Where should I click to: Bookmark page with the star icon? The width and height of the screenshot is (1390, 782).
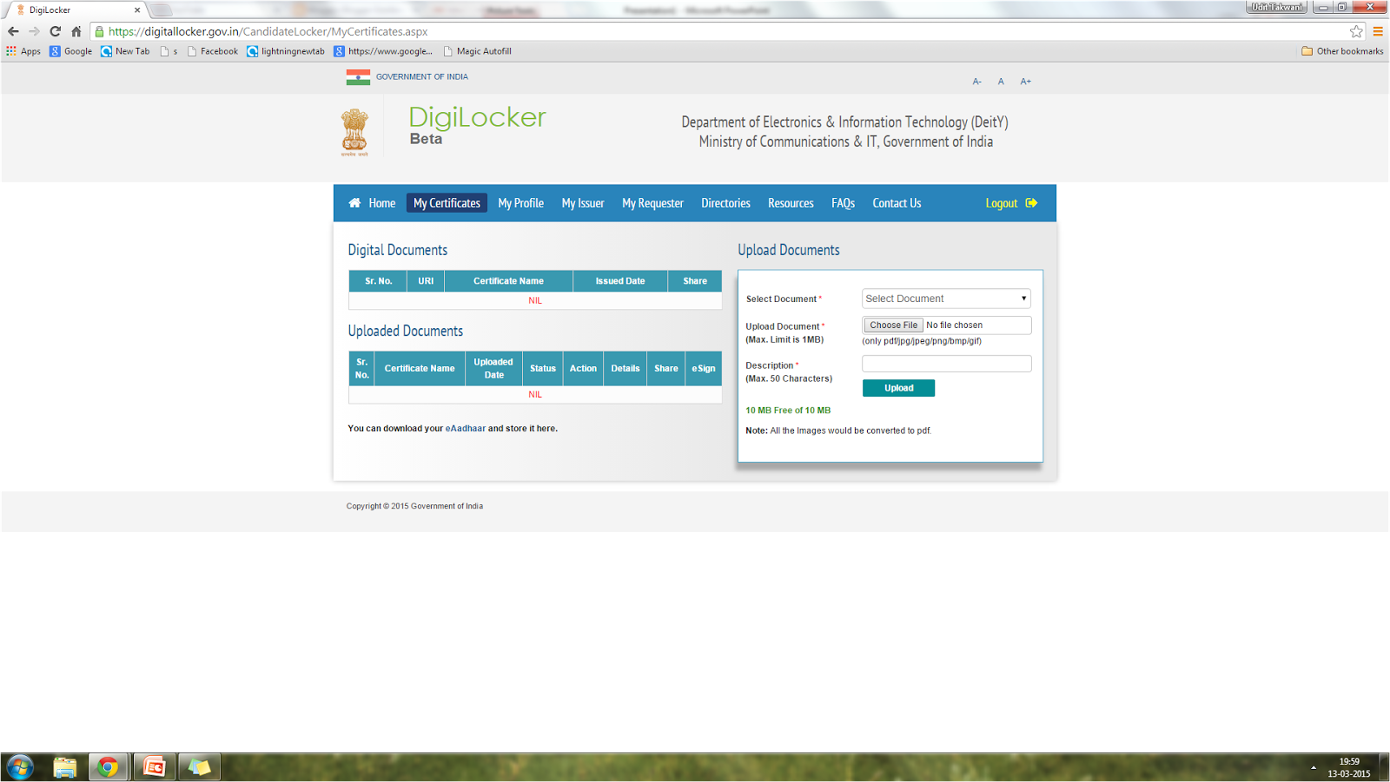click(x=1356, y=31)
